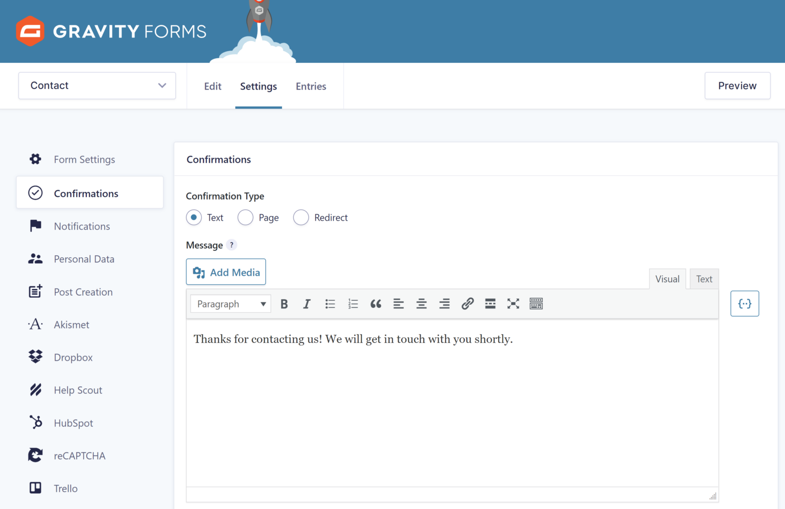Apply italic formatting
The height and width of the screenshot is (509, 785).
tap(307, 303)
